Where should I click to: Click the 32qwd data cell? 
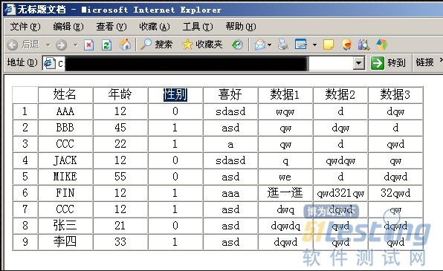coord(395,193)
